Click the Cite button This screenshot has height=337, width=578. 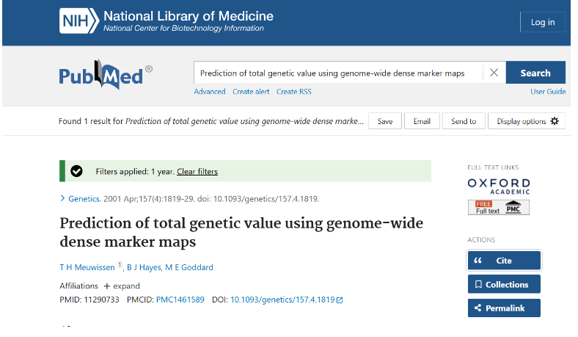[504, 261]
